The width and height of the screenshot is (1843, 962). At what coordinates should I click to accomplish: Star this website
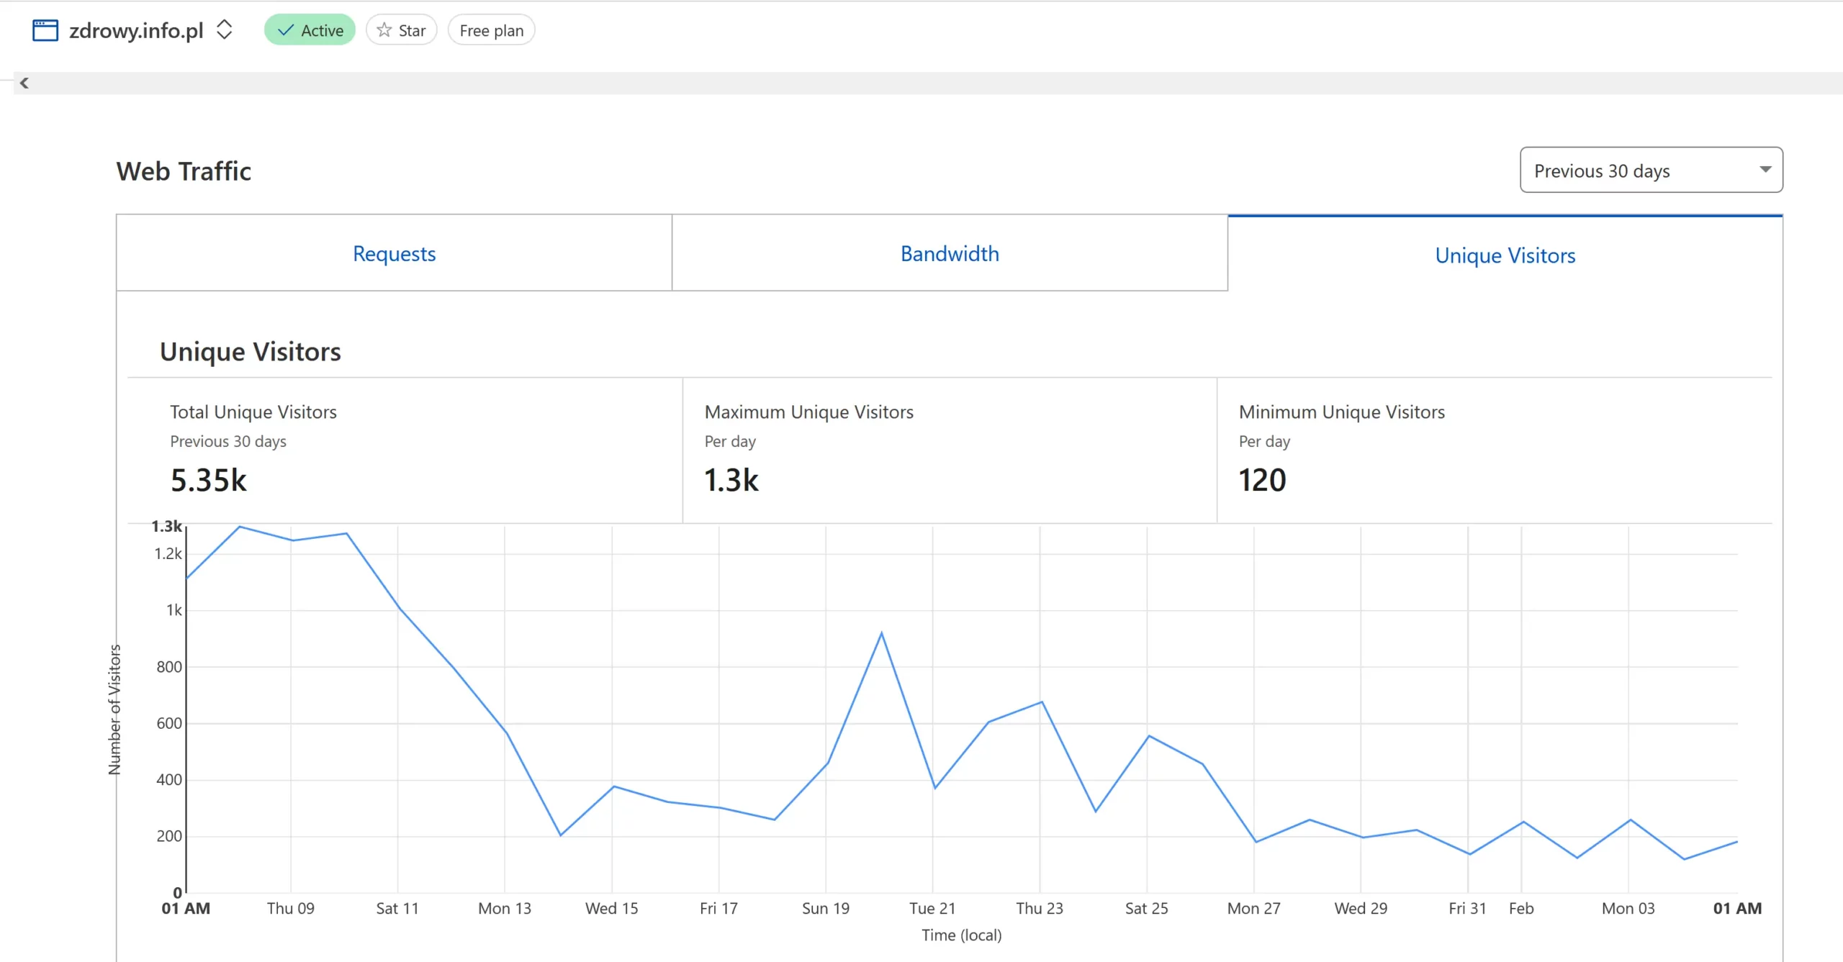pos(402,30)
